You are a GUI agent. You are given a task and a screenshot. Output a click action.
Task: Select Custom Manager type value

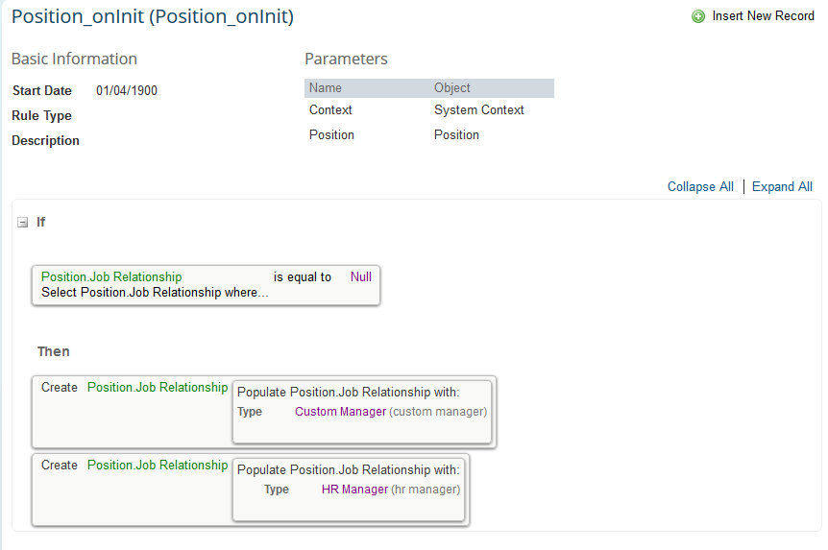pos(341,412)
